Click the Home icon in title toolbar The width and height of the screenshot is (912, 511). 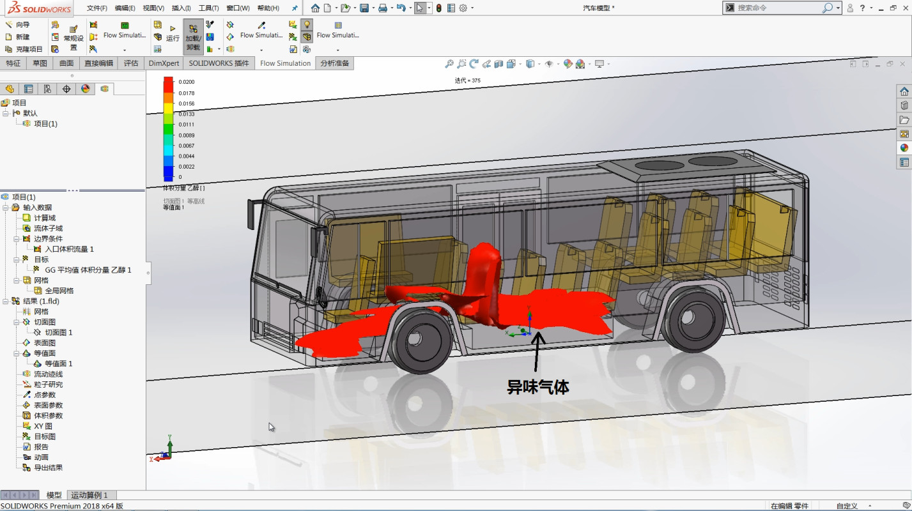tap(315, 8)
